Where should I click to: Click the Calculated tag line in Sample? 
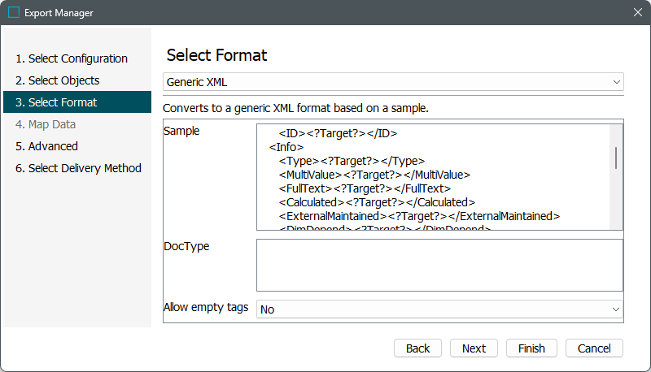click(x=377, y=202)
